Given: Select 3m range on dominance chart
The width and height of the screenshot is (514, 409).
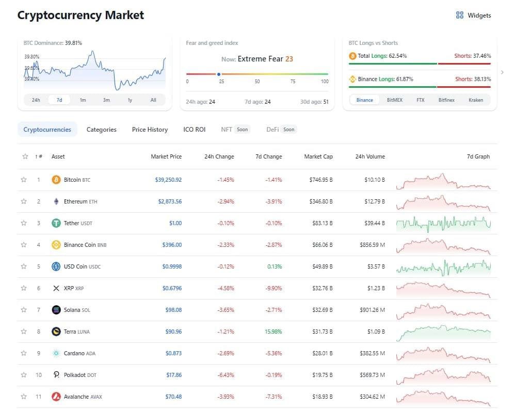Looking at the screenshot, I should pyautogui.click(x=106, y=100).
